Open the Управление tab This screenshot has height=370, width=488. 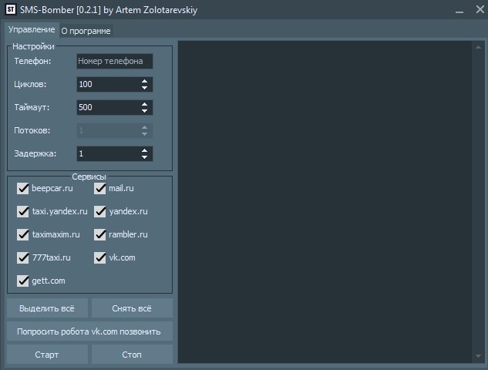coord(31,29)
